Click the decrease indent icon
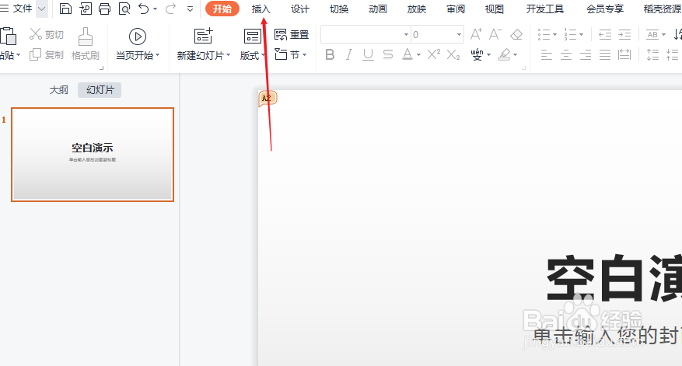This screenshot has width=682, height=366. coord(605,34)
